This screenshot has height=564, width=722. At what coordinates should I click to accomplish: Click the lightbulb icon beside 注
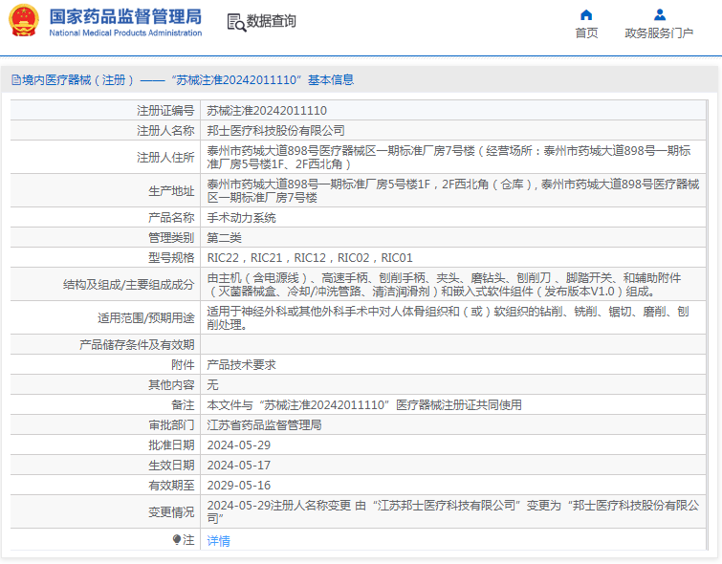point(176,539)
